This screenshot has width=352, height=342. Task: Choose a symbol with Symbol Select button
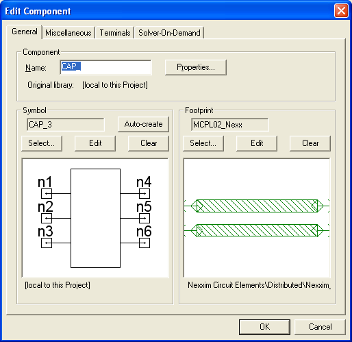click(42, 143)
